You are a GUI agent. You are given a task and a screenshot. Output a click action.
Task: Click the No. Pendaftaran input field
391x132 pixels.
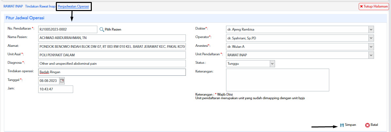pyautogui.click(x=68, y=30)
